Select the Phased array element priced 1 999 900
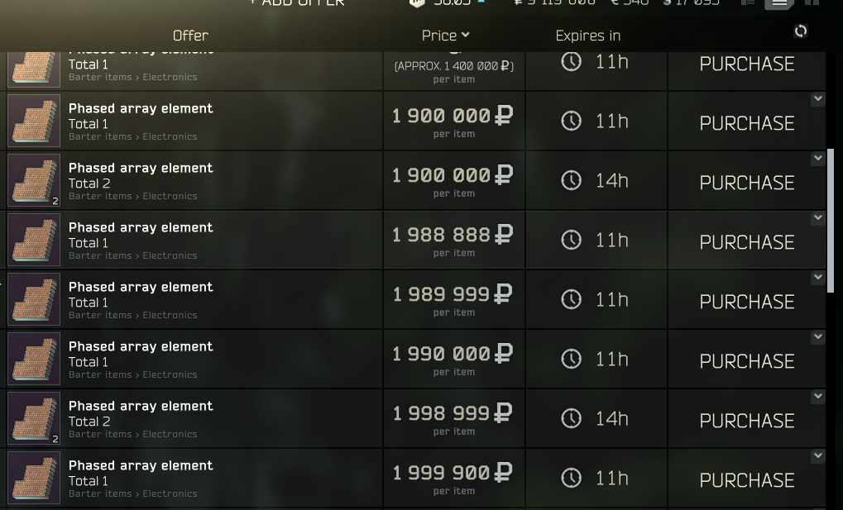The width and height of the screenshot is (843, 510). coord(141,465)
